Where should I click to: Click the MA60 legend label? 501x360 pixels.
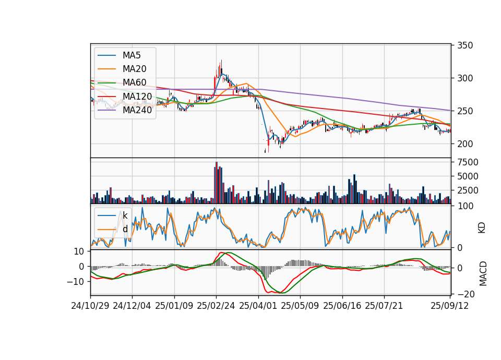pyautogui.click(x=134, y=82)
